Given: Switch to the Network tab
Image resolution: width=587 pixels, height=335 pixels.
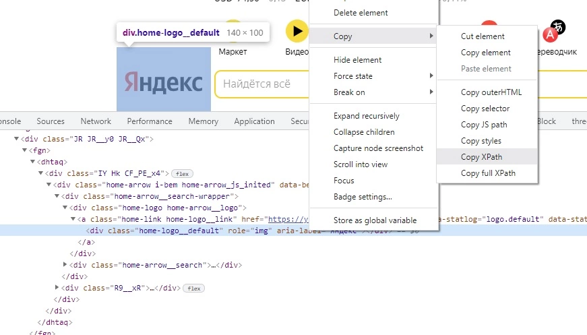Looking at the screenshot, I should coord(96,121).
